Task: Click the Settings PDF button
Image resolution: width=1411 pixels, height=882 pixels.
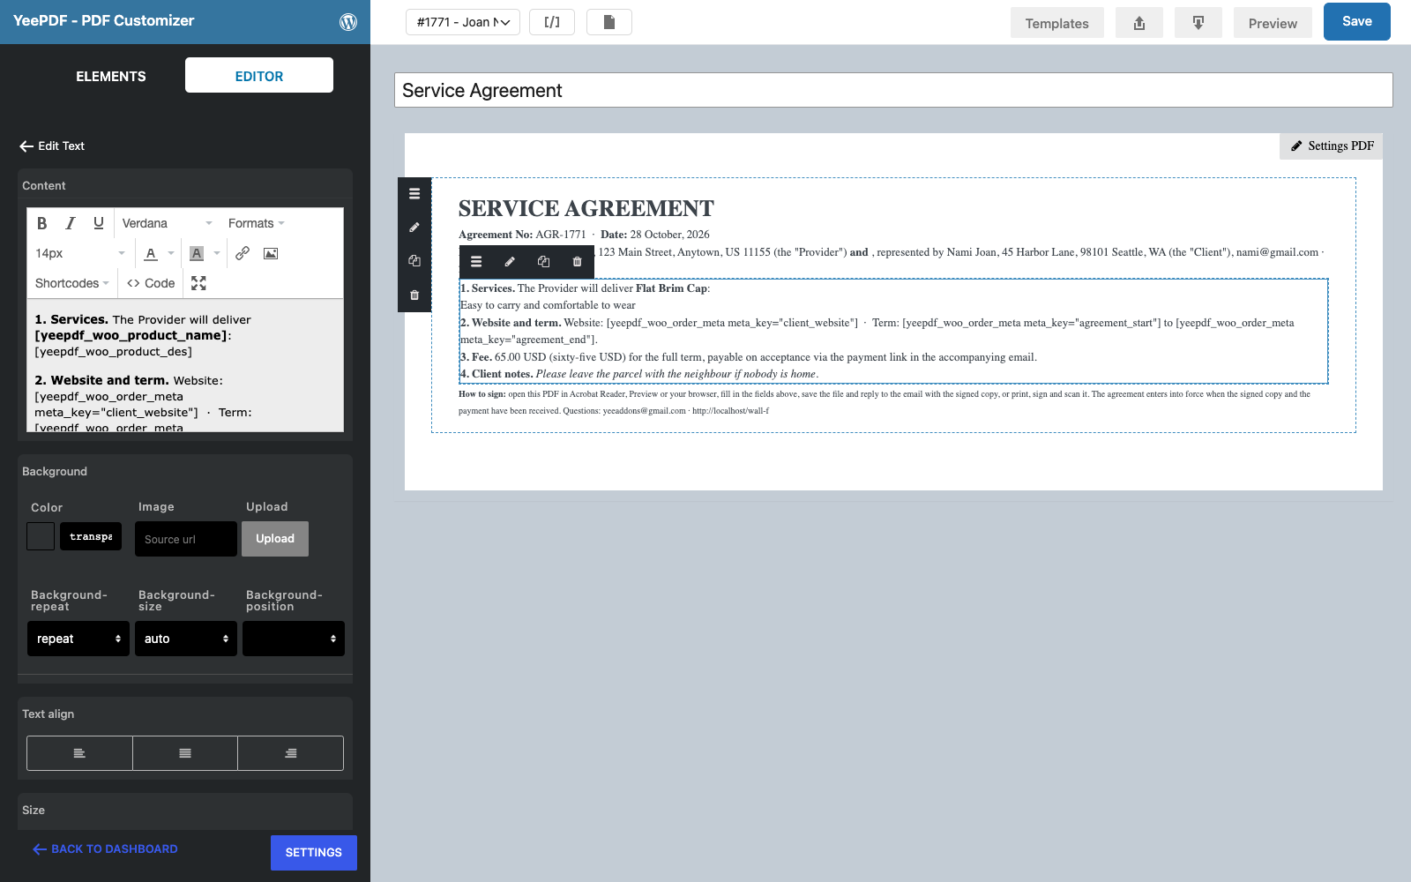Action: coord(1332,146)
